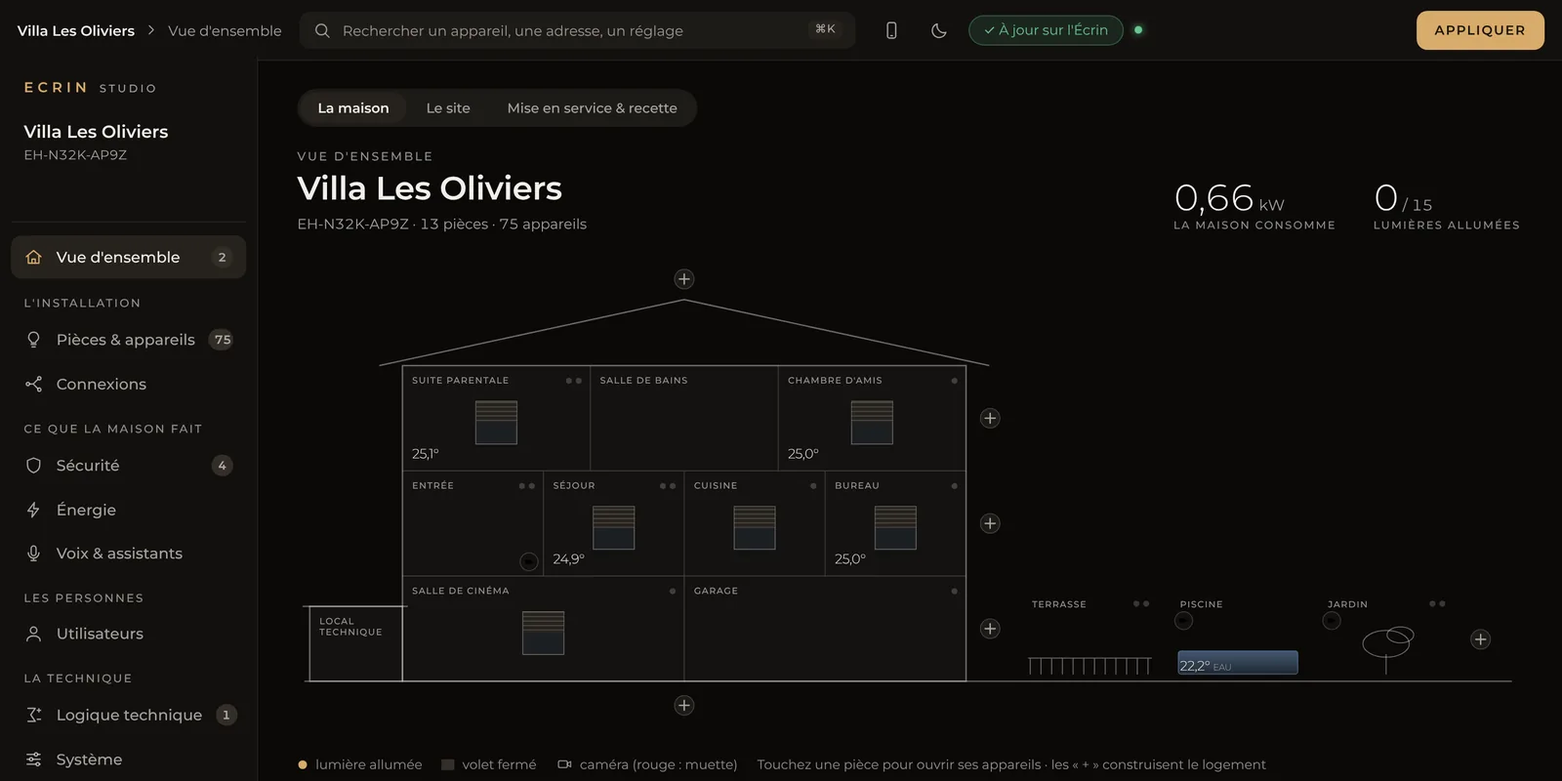Click the Jardin light indicator dots
Viewport: 1562px width, 781px height.
coord(1437,604)
